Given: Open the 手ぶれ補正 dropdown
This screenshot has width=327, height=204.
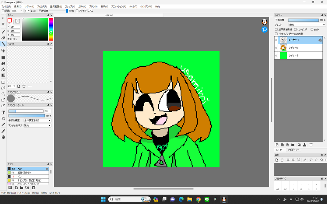Looking at the screenshot, I should (x=37, y=120).
